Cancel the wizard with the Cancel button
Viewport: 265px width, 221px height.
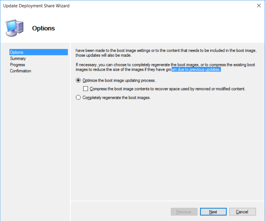[x=242, y=212]
